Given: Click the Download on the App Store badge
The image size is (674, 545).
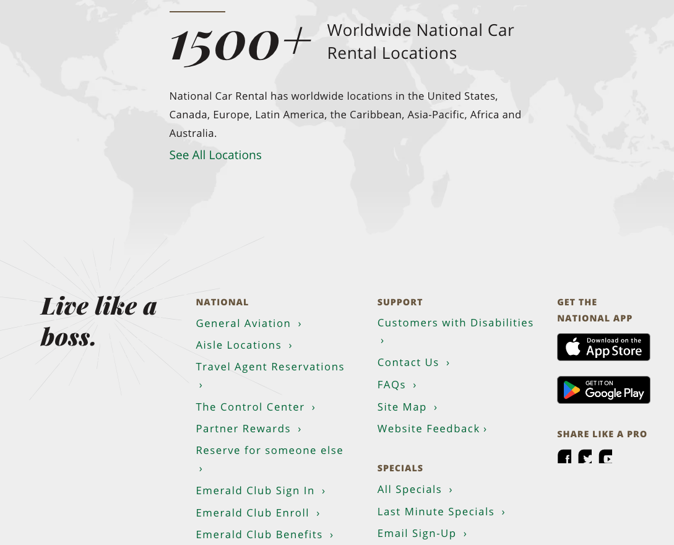Looking at the screenshot, I should tap(603, 347).
